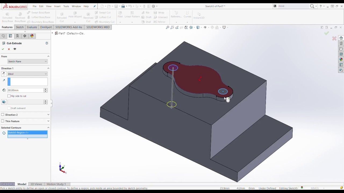Open the FeatureManager design tree tab icon
The width and height of the screenshot is (344, 193).
pos(3,36)
